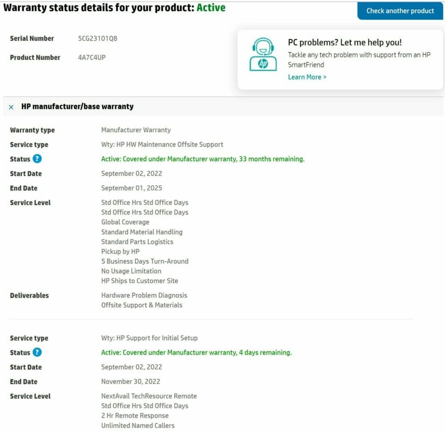Screen dimensions: 445x432
Task: Click the 'Global Coverage' service level line
Action: coord(125,222)
